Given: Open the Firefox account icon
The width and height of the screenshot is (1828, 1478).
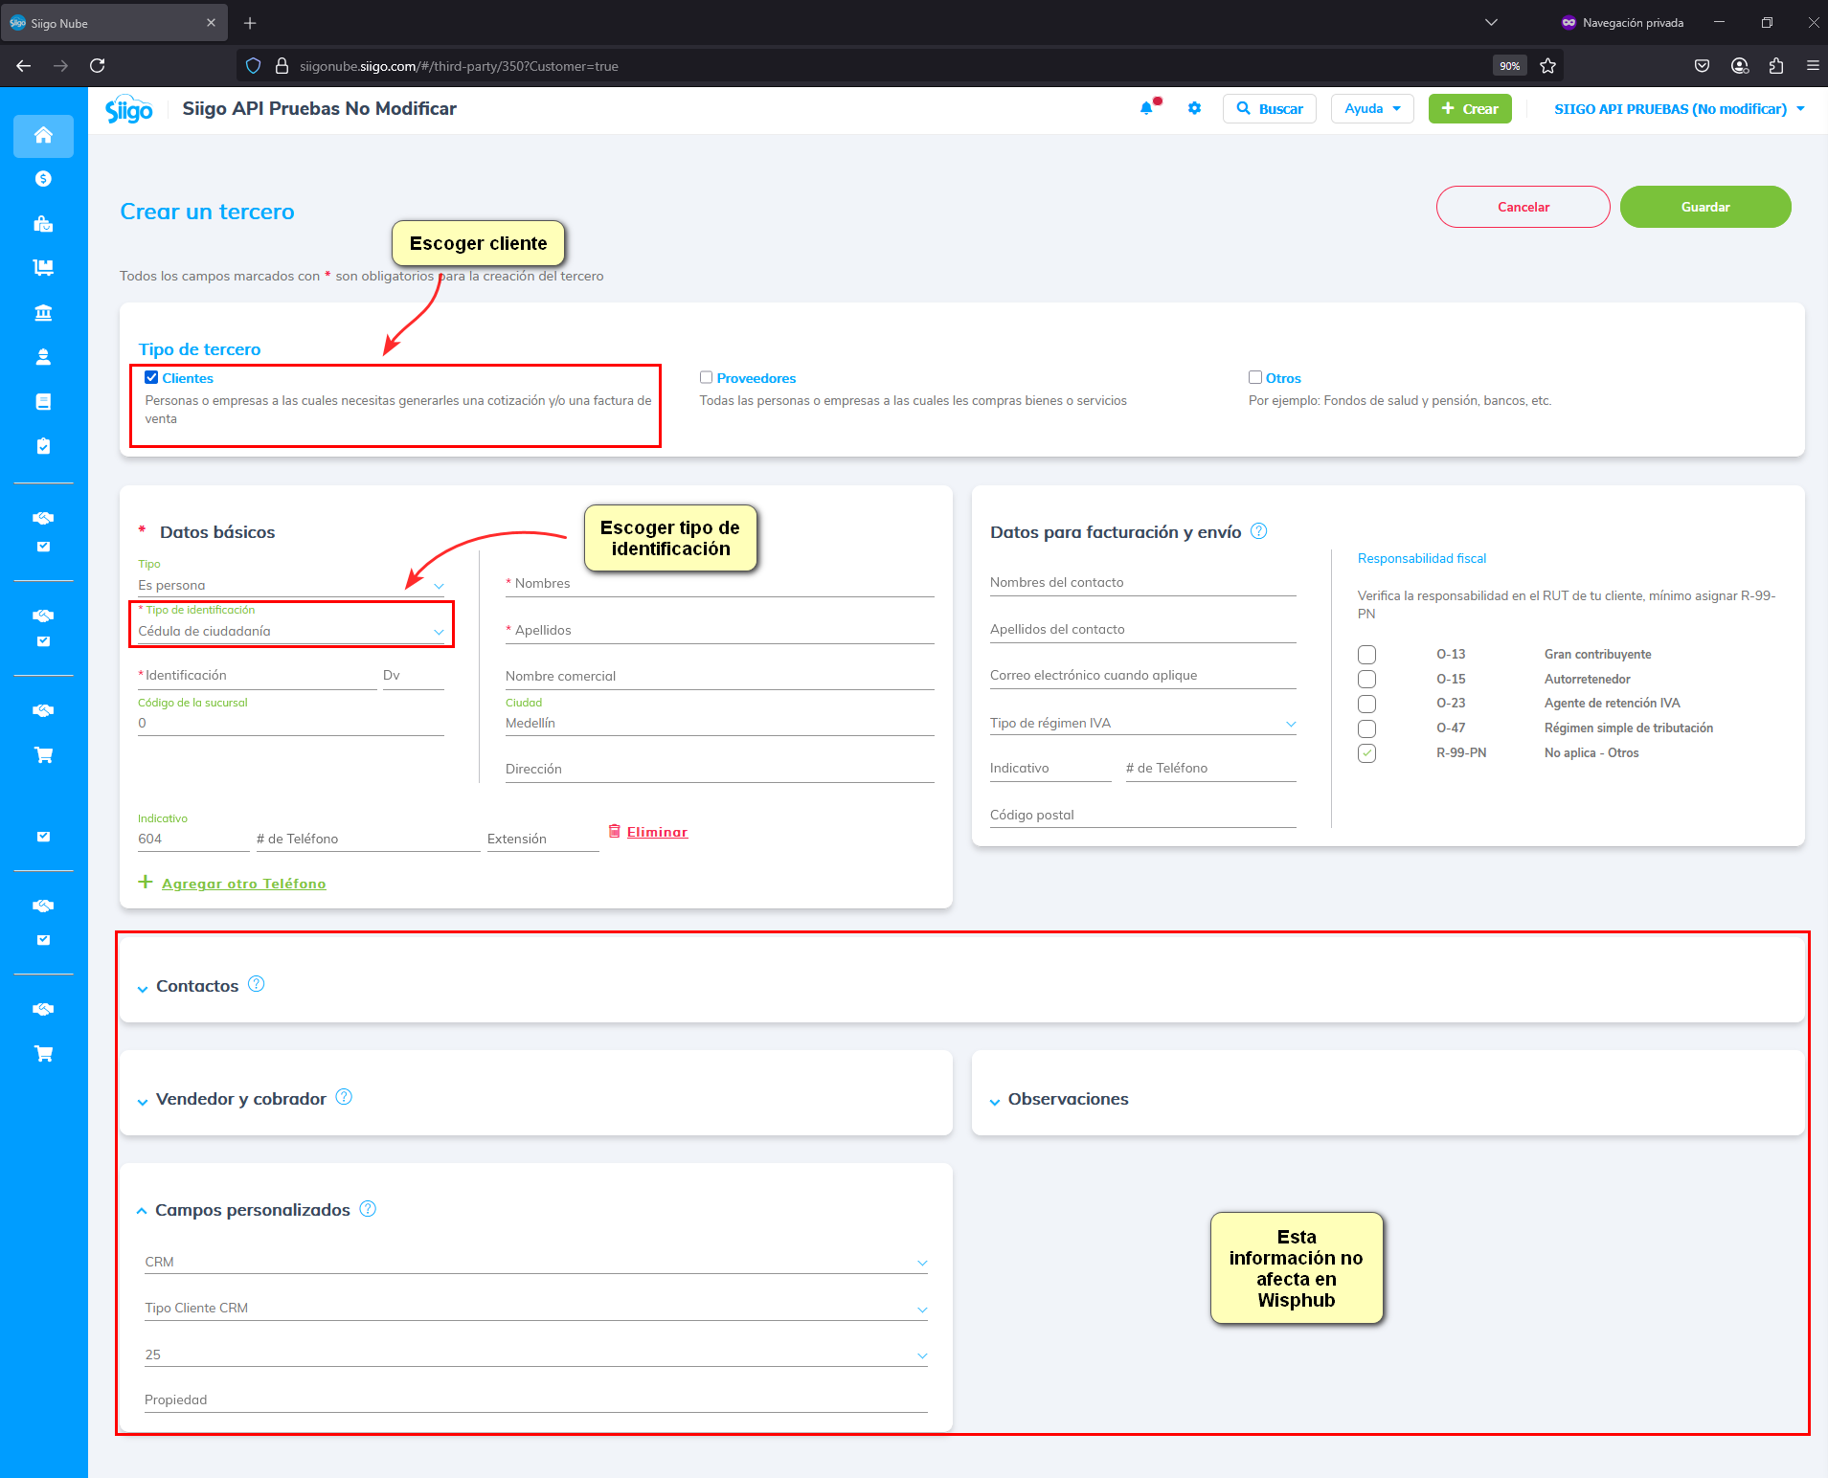Looking at the screenshot, I should click(x=1740, y=66).
